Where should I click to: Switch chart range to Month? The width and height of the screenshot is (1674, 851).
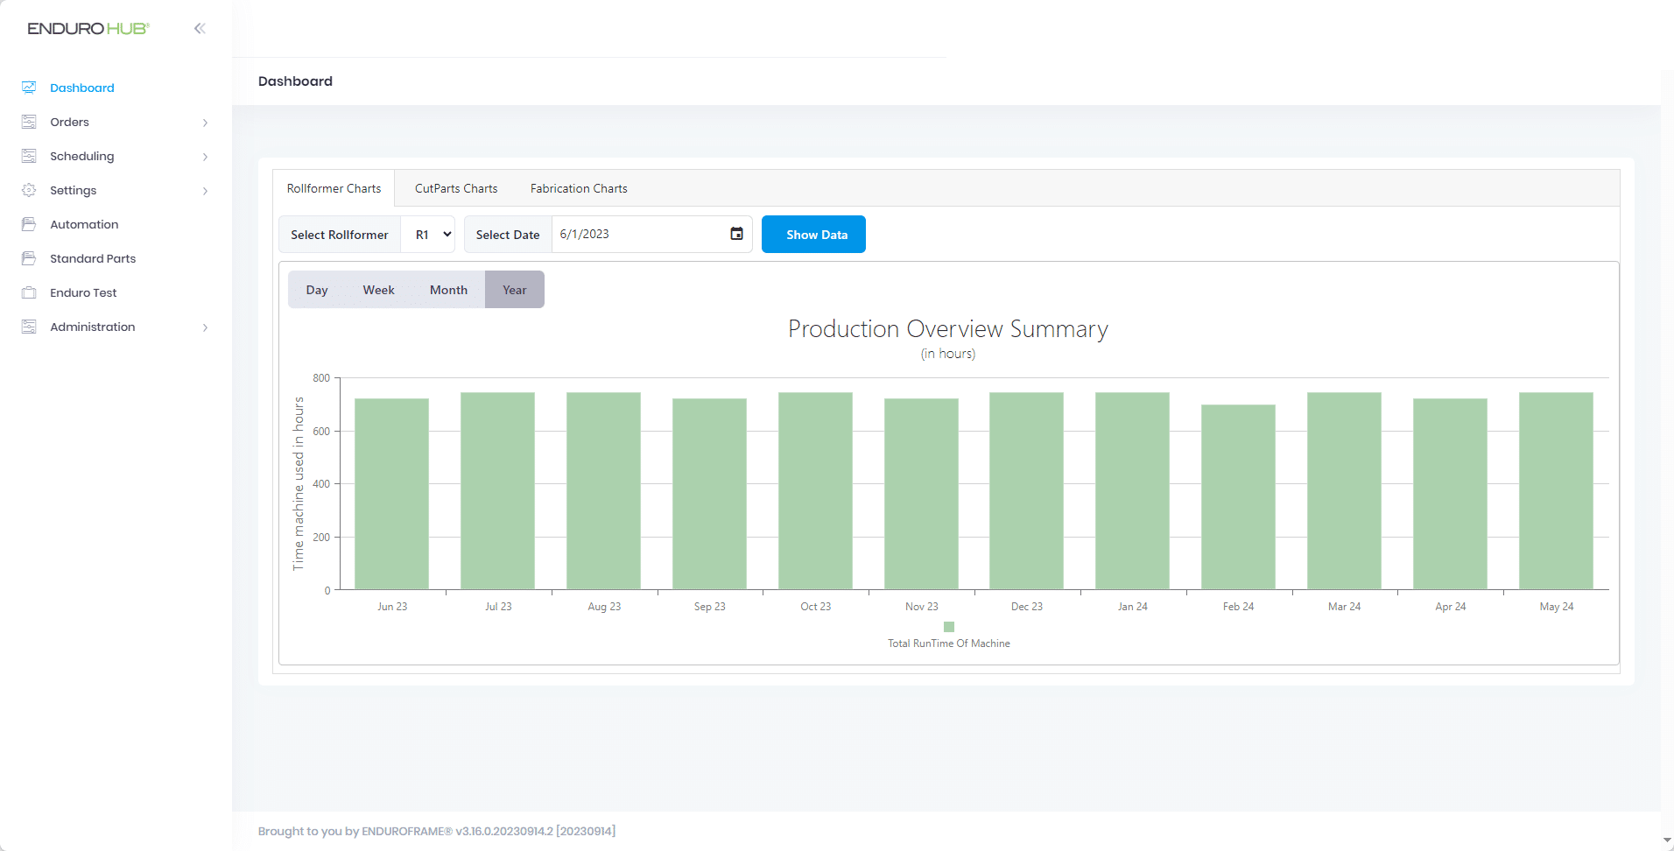coord(448,290)
